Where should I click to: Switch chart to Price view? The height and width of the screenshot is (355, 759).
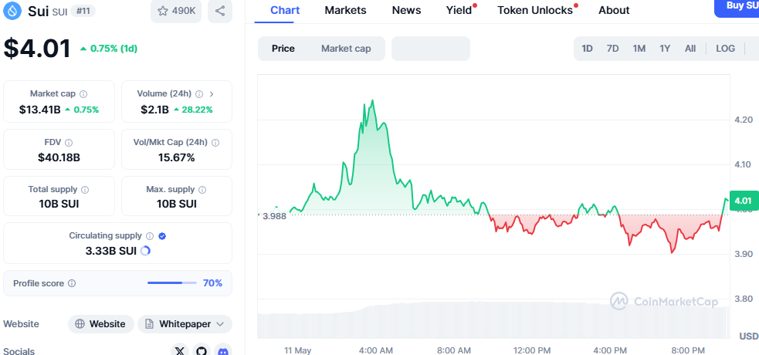coord(283,48)
